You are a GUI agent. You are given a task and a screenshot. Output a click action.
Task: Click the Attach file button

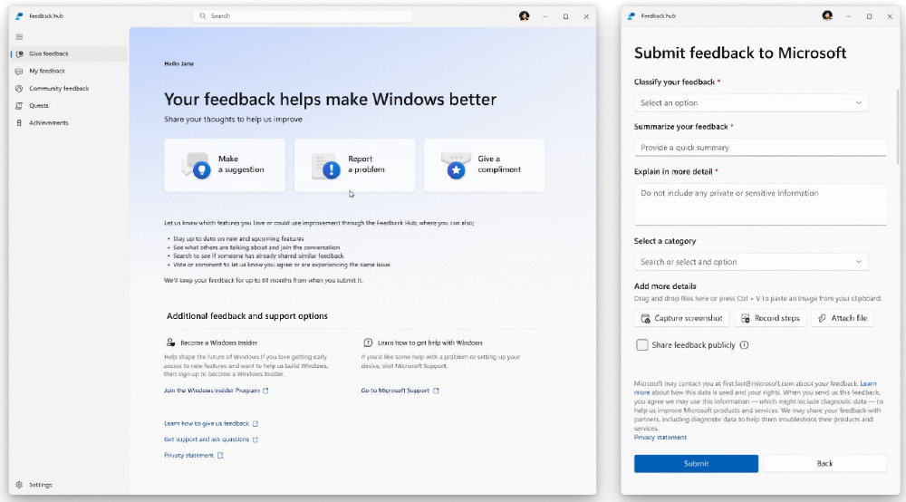(x=843, y=318)
